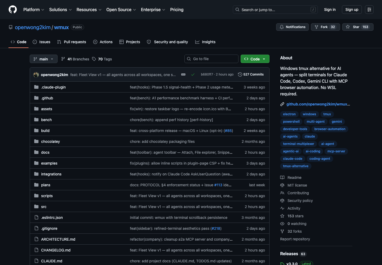Click the watching eye icon
Viewport: 382px width, 265px height.
pos(282,224)
